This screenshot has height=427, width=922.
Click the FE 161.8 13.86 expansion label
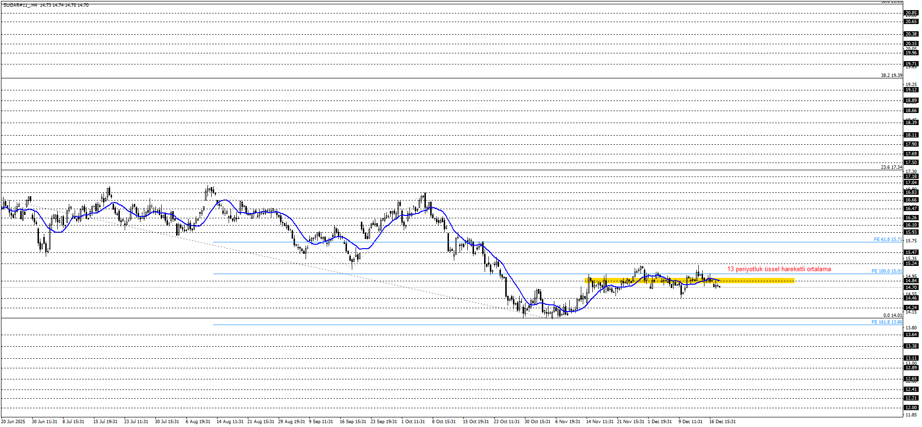coord(886,322)
